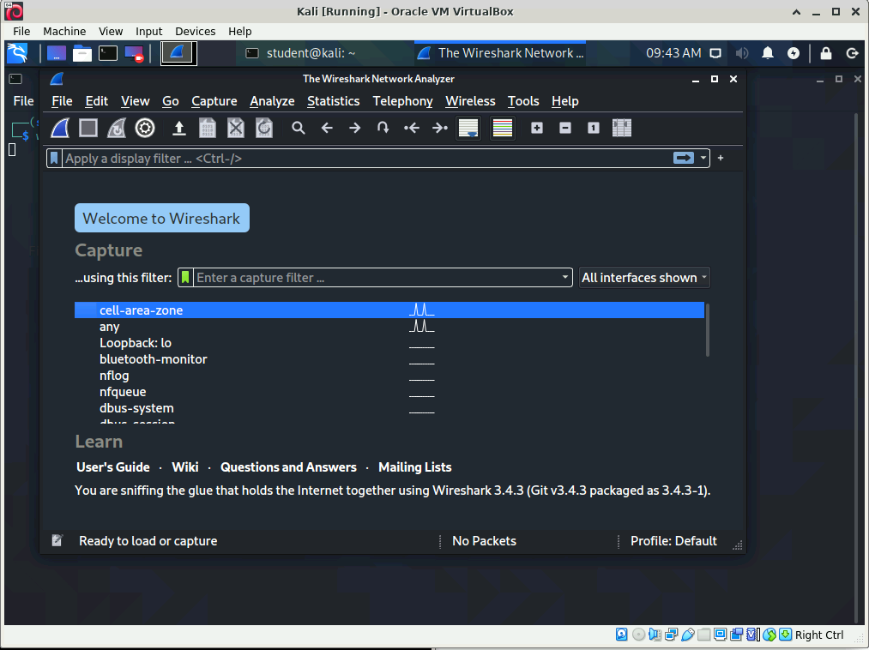Jump to the last packet icon
Viewport: 869px width, 650px height.
click(x=439, y=128)
